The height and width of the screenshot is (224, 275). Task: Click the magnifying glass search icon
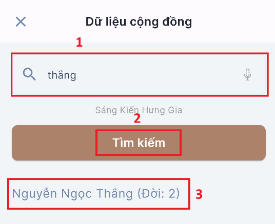(x=29, y=74)
